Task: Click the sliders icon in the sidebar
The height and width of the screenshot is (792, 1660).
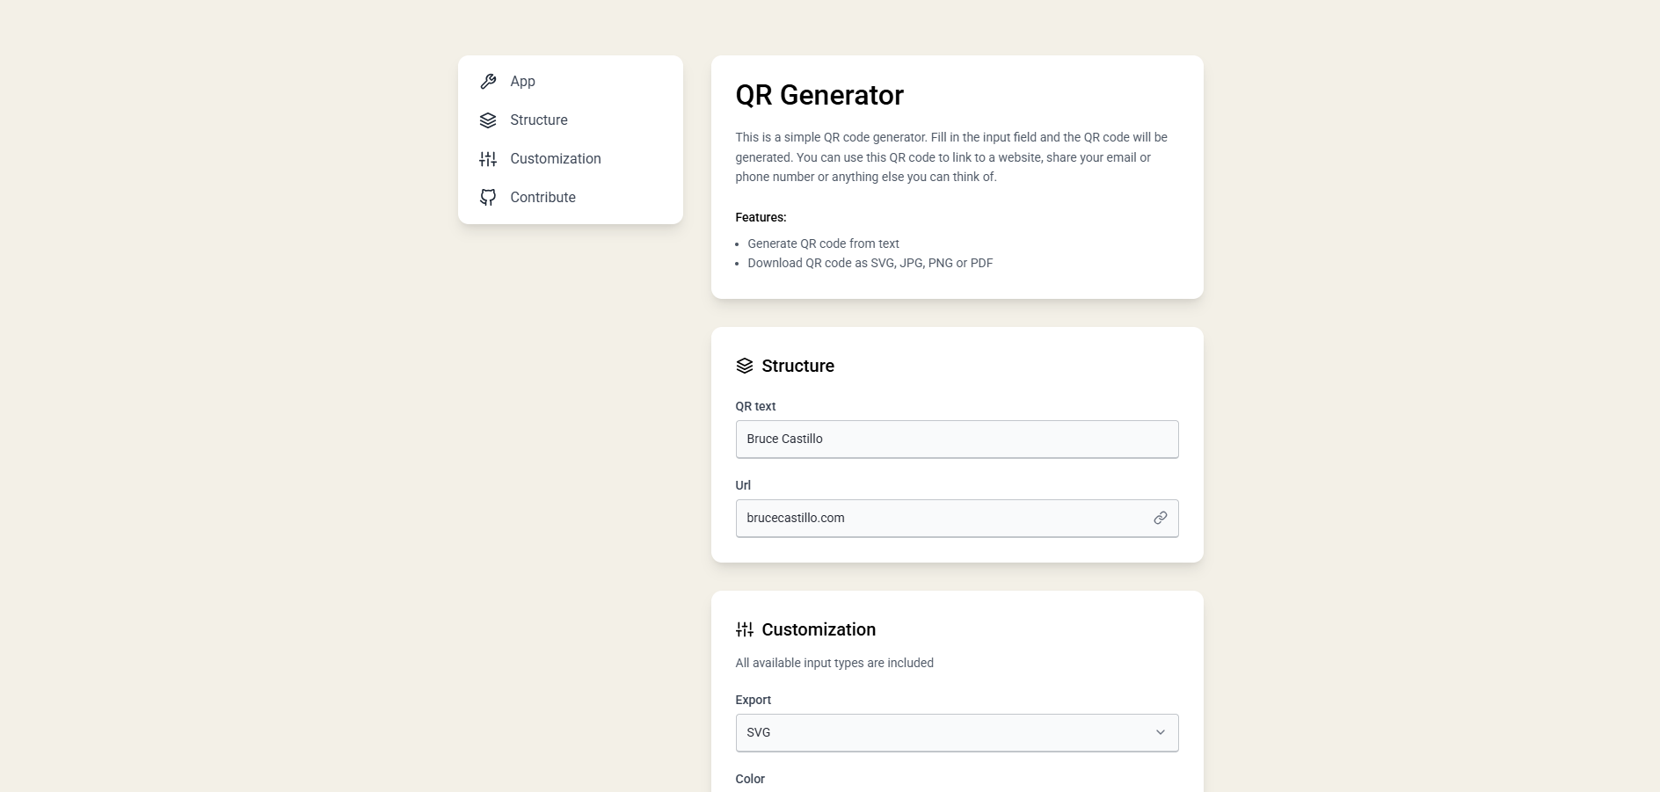Action: tap(488, 159)
